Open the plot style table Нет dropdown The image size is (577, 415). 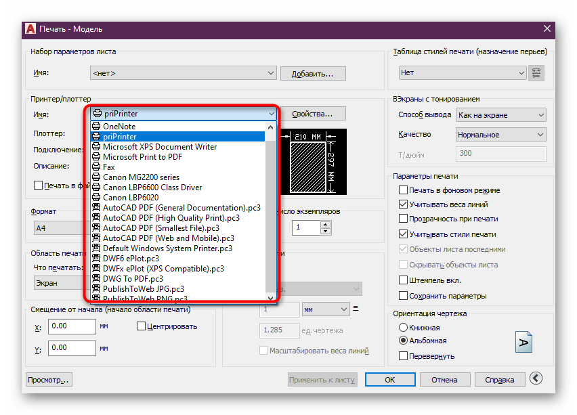(x=463, y=72)
